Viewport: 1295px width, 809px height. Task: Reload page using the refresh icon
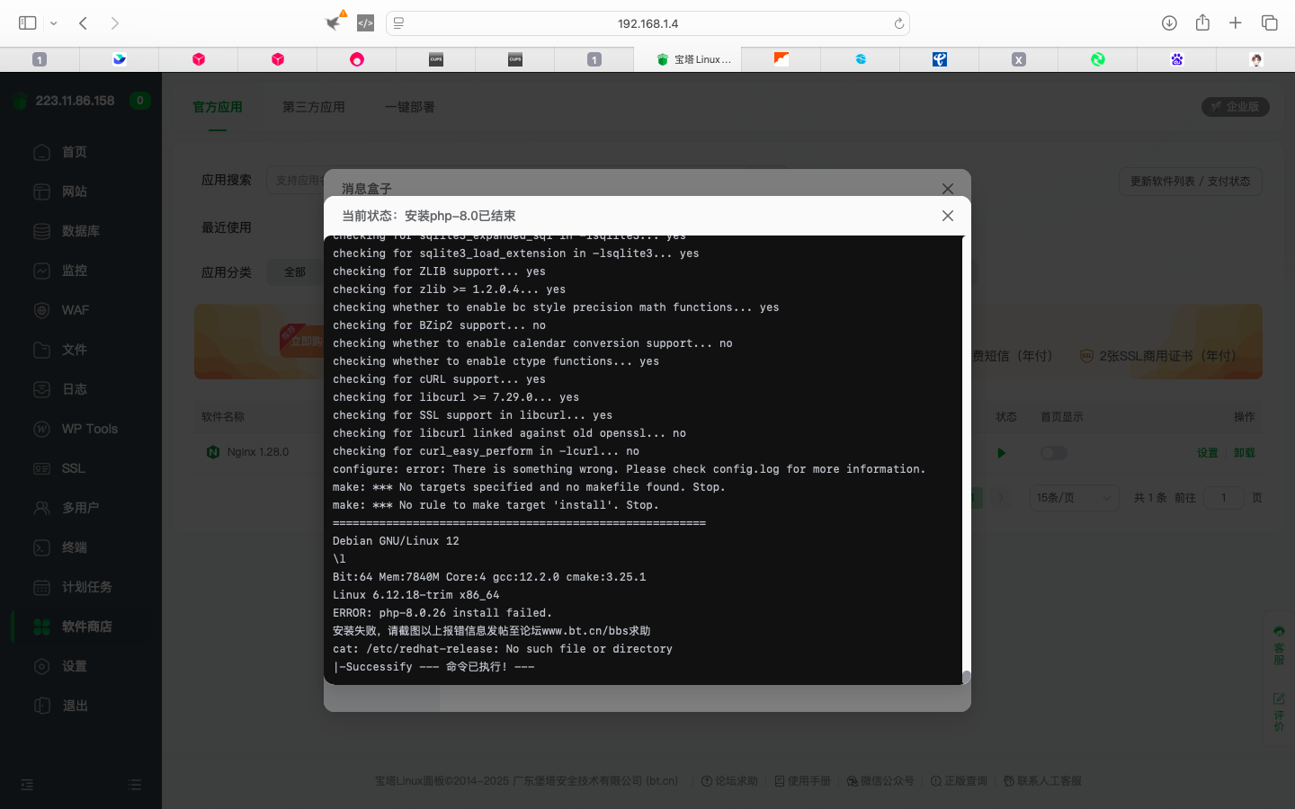pos(898,24)
